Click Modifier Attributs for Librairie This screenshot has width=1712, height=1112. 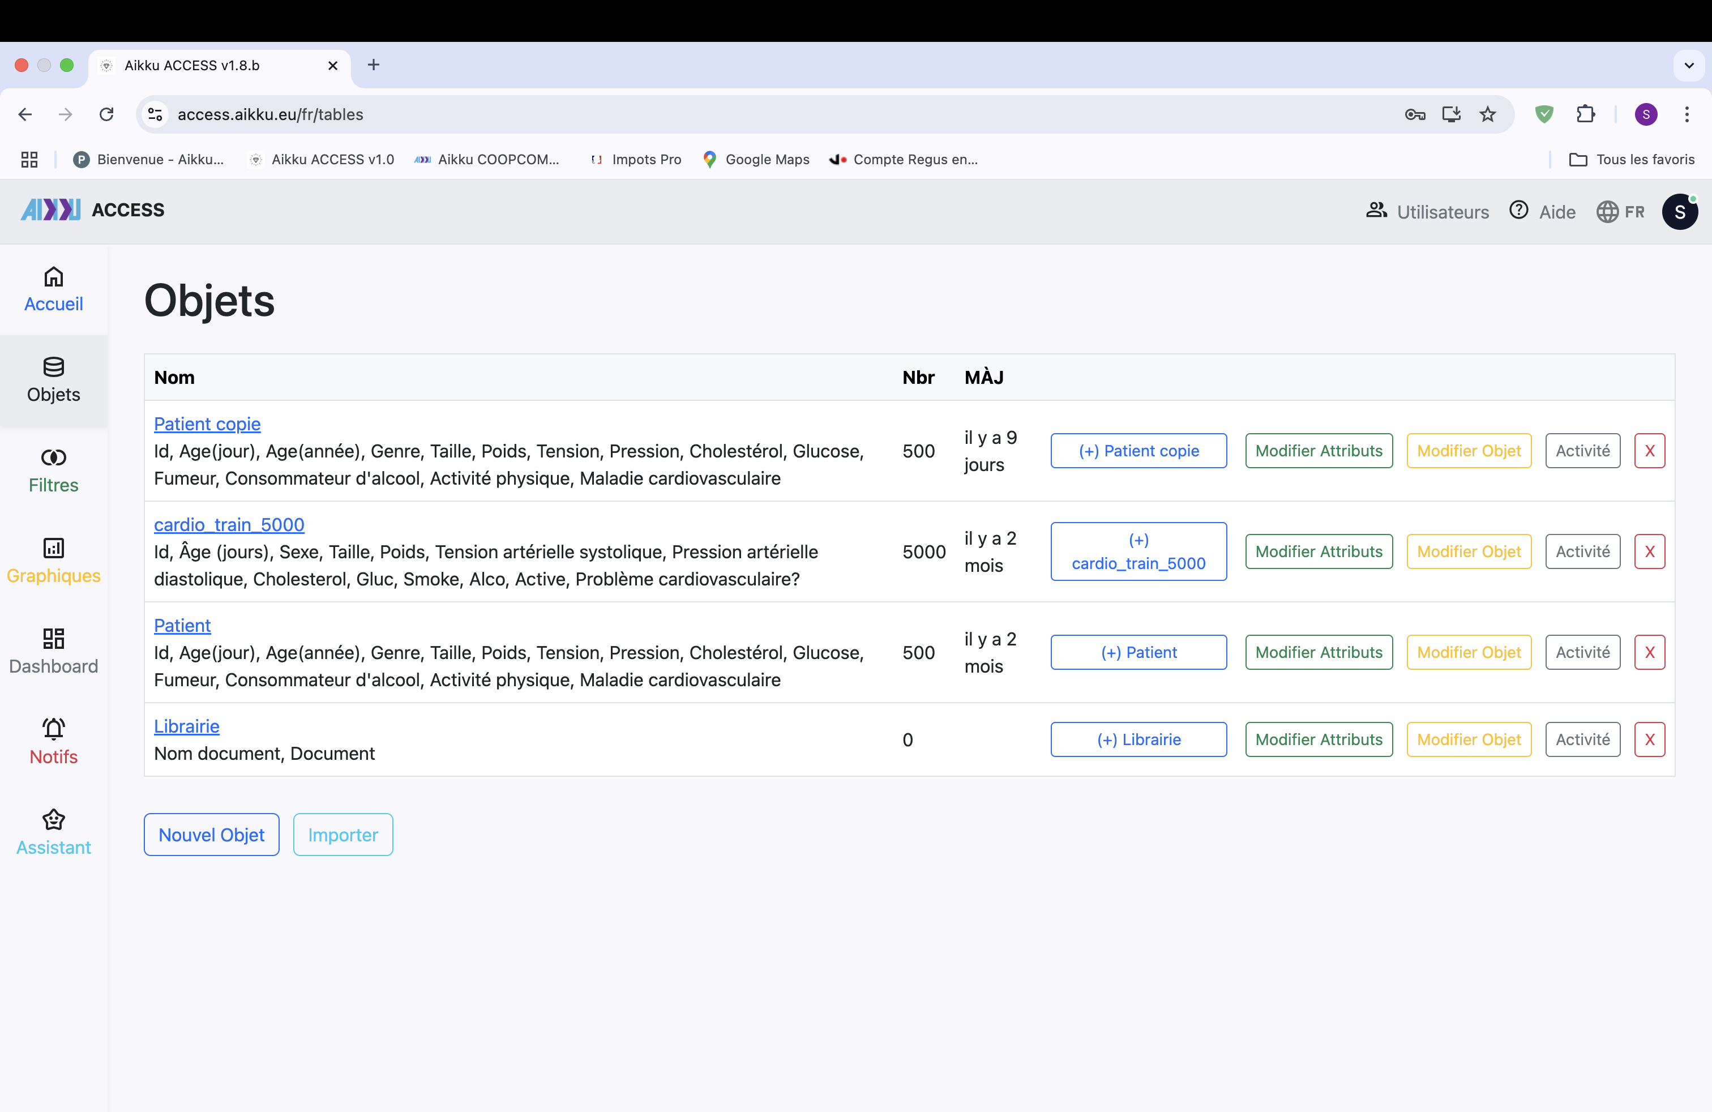pos(1319,739)
